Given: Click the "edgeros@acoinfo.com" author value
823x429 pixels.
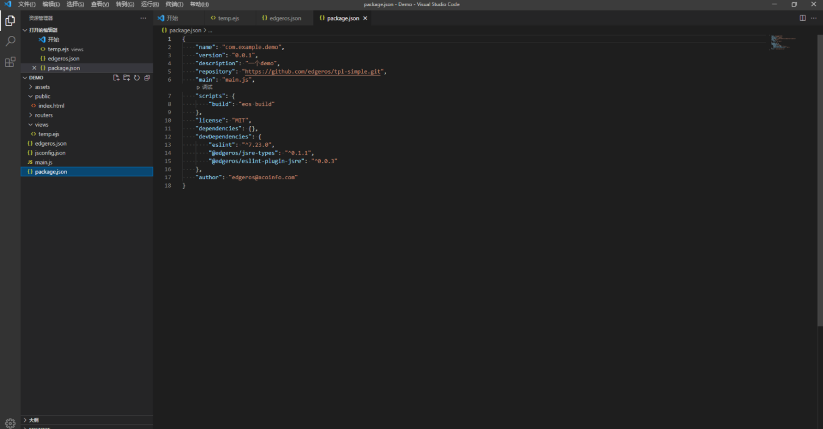Looking at the screenshot, I should tap(263, 177).
